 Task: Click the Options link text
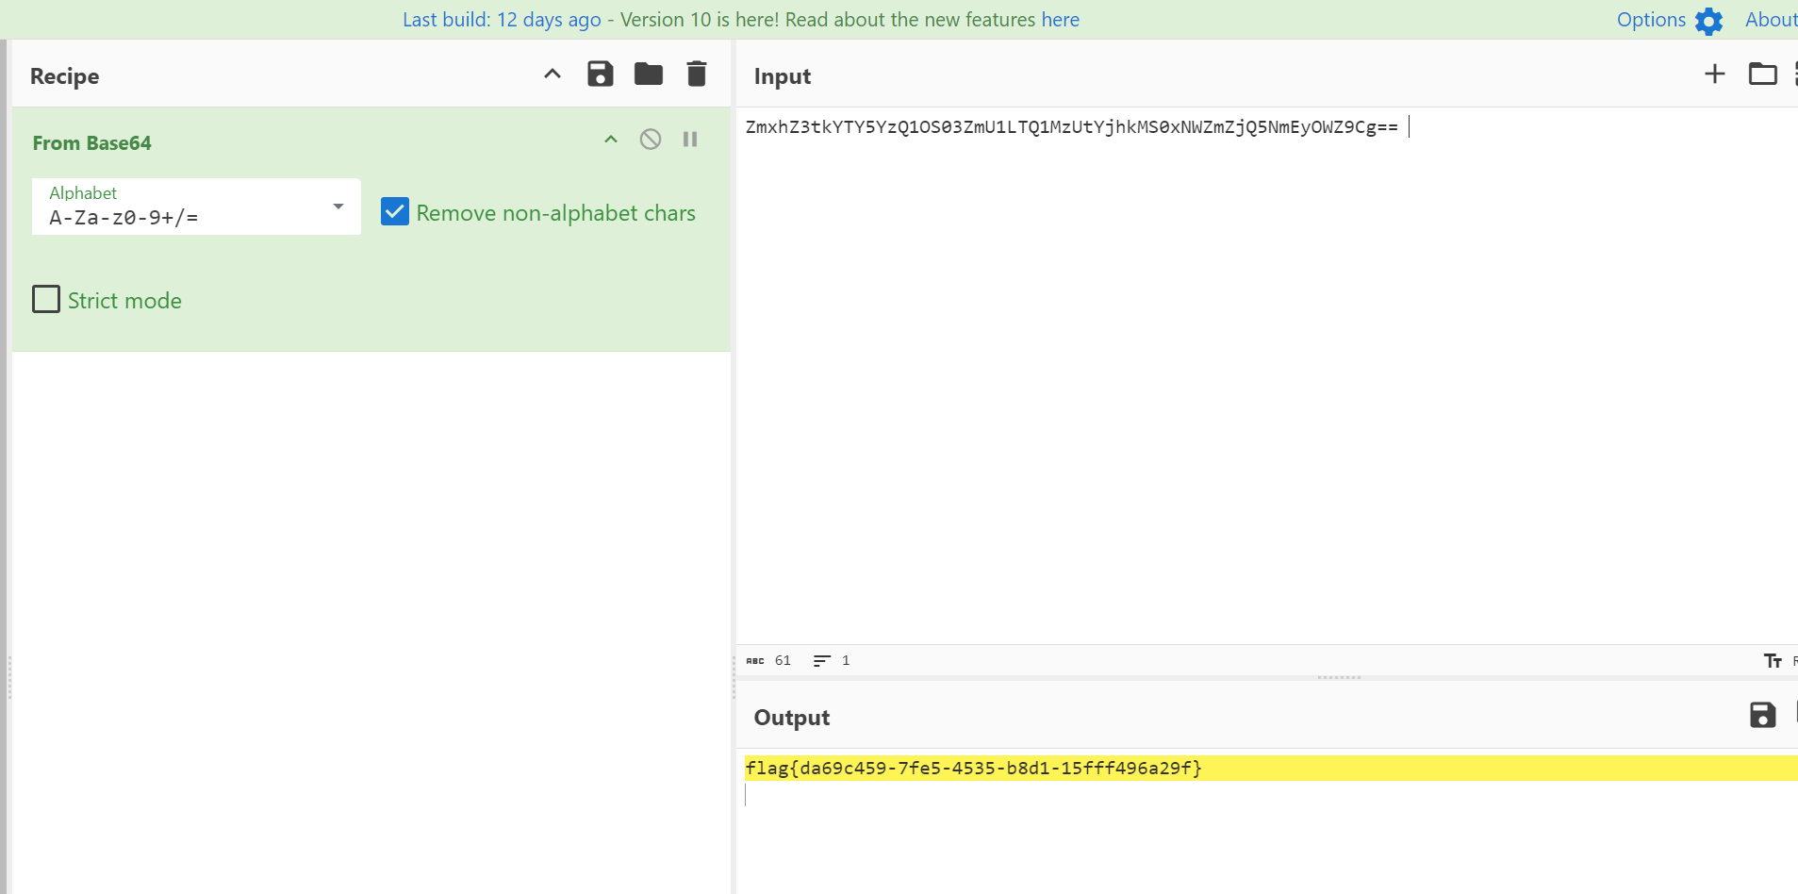coord(1651,20)
